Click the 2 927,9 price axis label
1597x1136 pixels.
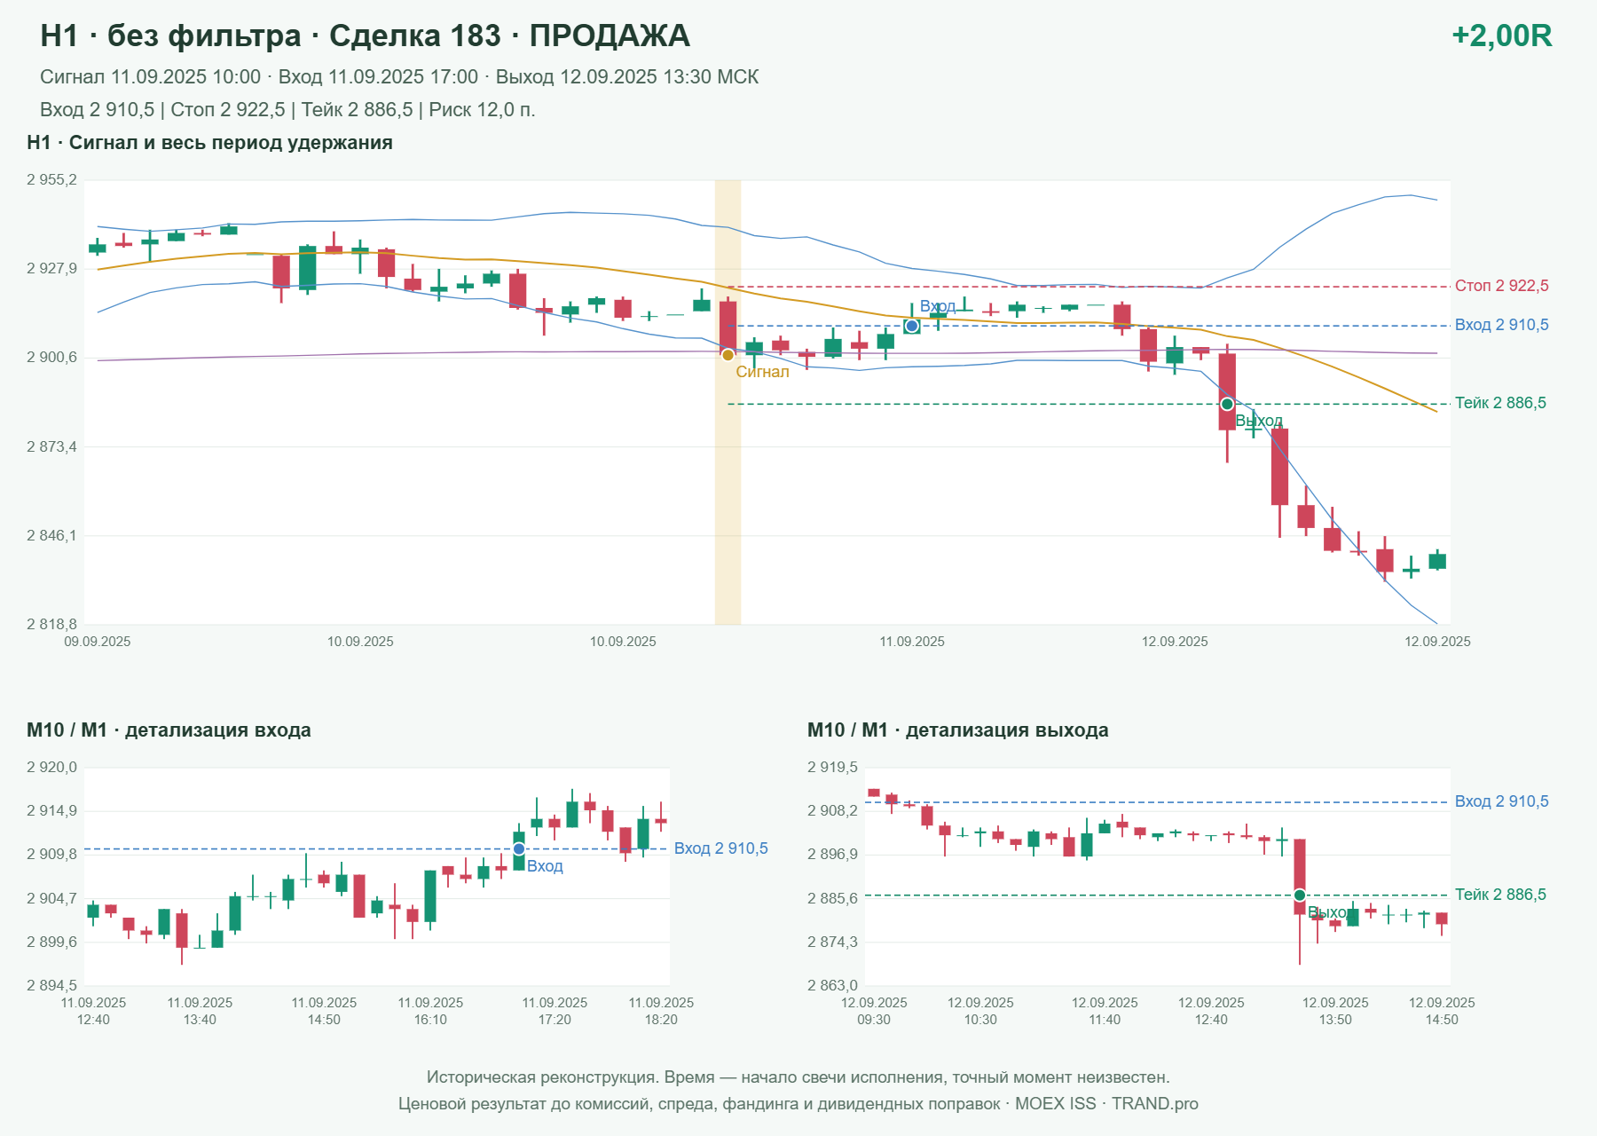pos(51,269)
